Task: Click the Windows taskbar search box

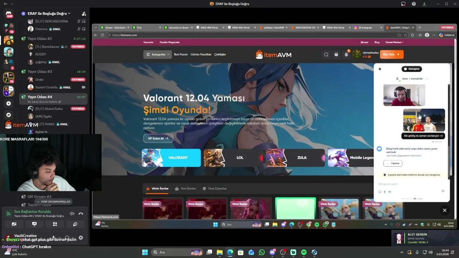Action: (177, 252)
